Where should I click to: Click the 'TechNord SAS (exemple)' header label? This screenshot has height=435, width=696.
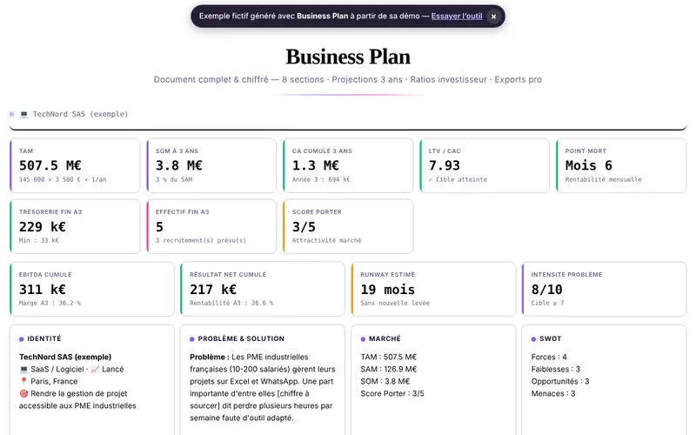80,114
